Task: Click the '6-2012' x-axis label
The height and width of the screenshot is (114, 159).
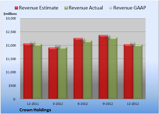Action: click(x=83, y=104)
